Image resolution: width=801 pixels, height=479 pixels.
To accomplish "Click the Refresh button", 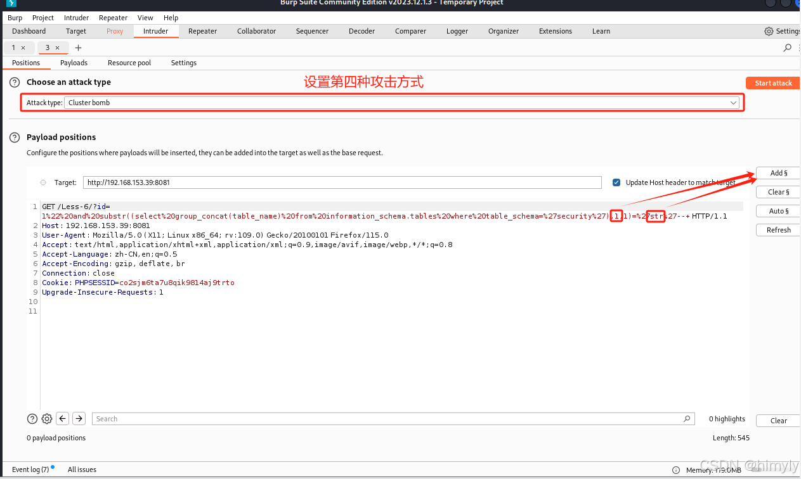I will [x=778, y=230].
